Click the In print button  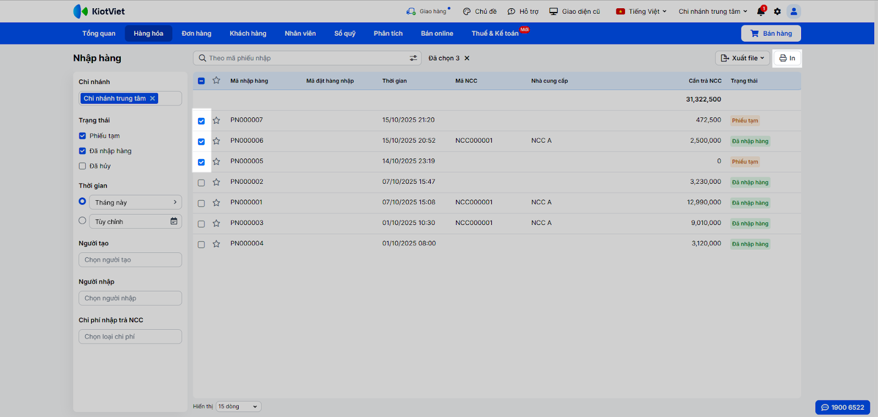pyautogui.click(x=787, y=58)
